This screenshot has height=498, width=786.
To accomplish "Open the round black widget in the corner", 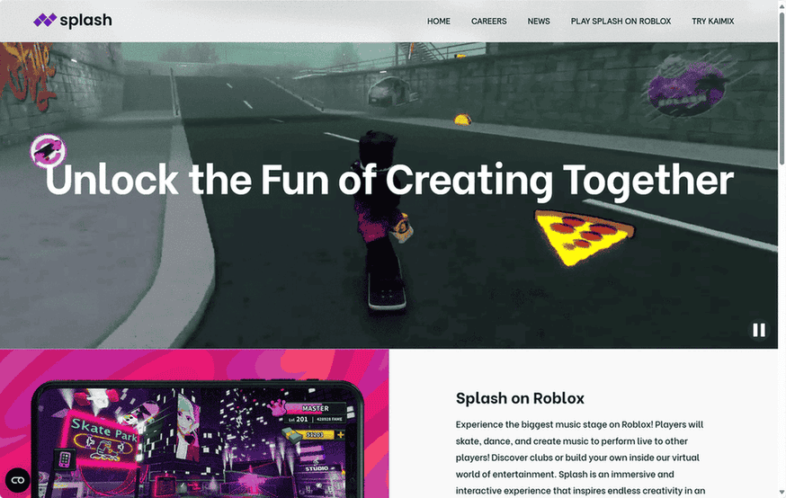I will click(x=18, y=480).
